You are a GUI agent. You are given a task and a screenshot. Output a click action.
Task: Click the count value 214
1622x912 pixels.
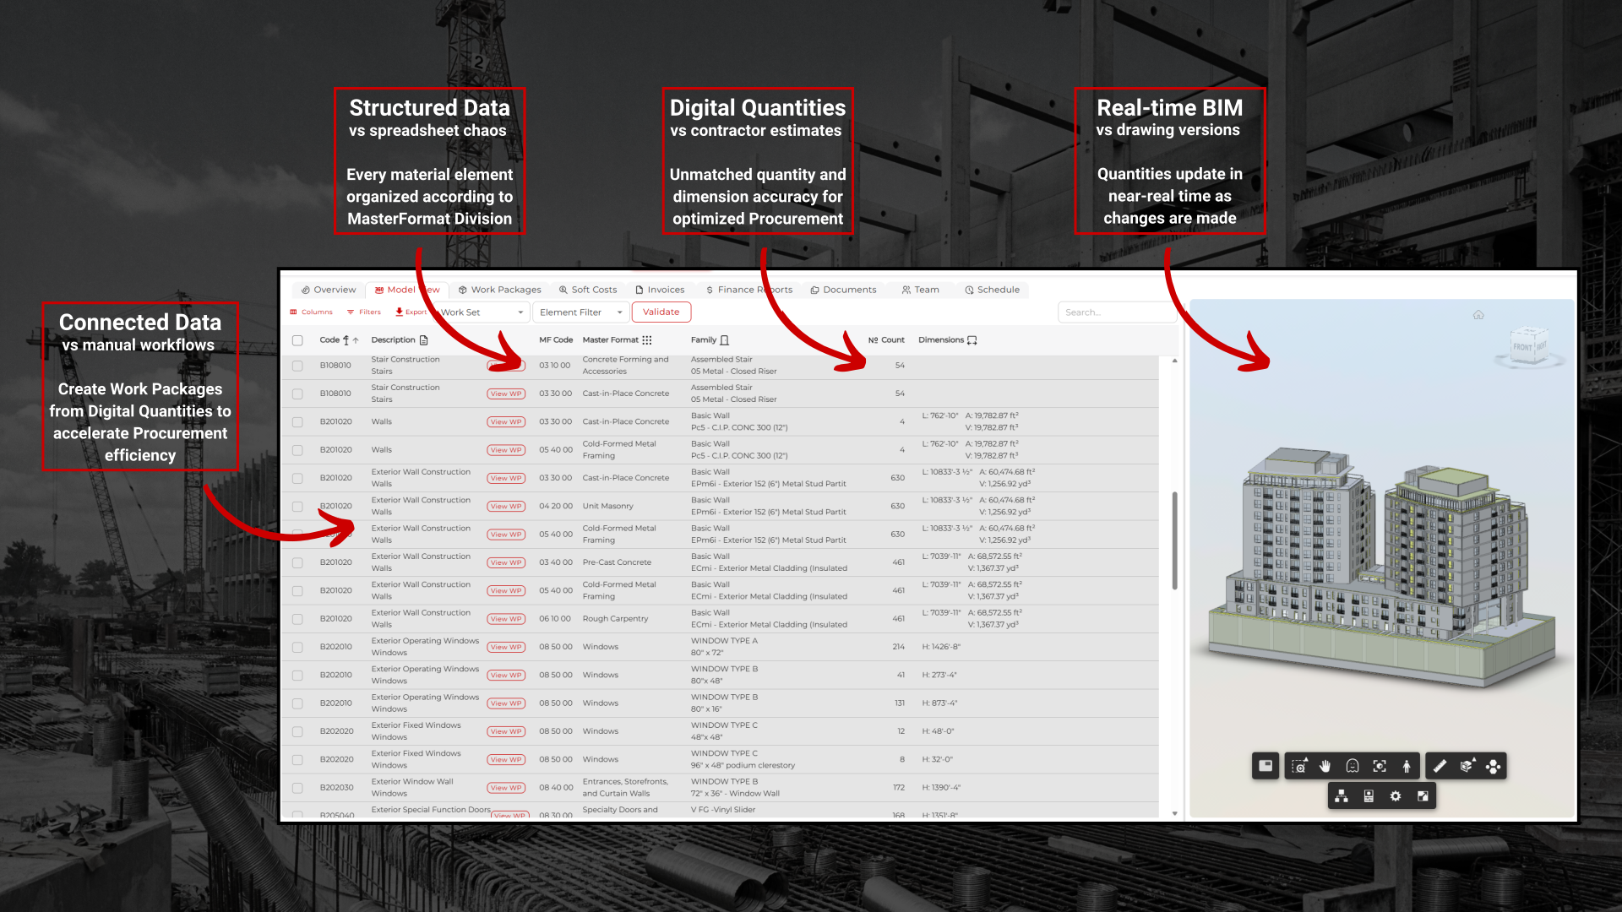pos(899,647)
